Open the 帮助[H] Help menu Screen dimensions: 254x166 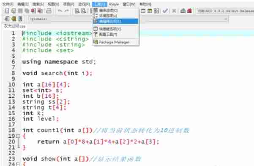point(145,4)
